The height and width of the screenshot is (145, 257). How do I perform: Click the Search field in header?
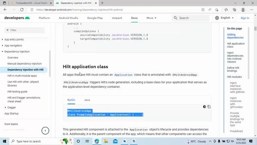point(191,18)
